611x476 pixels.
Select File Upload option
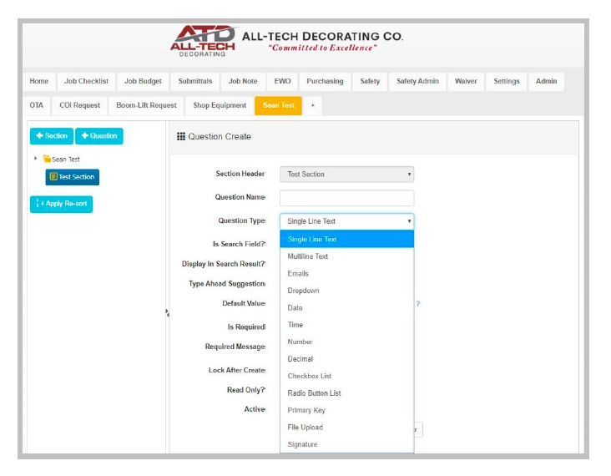(x=346, y=428)
